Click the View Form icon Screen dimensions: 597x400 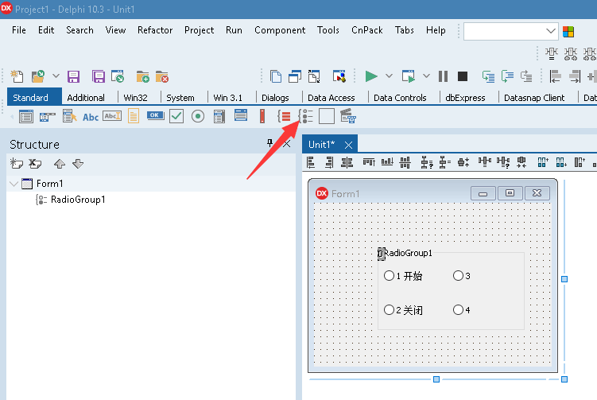point(295,76)
